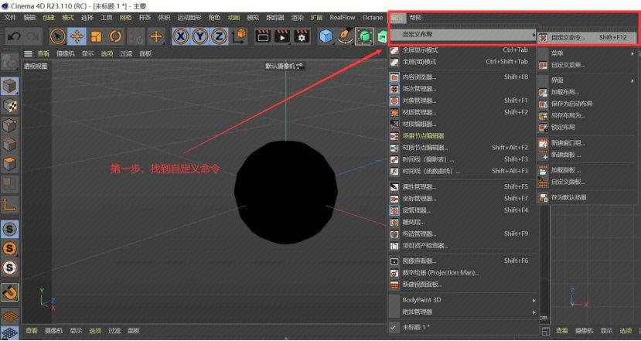Open viewport 面板 menu at top
This screenshot has width=641, height=341.
(x=145, y=53)
